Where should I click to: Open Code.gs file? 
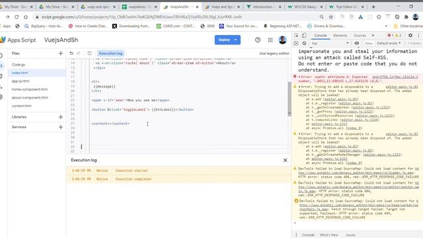point(19,65)
